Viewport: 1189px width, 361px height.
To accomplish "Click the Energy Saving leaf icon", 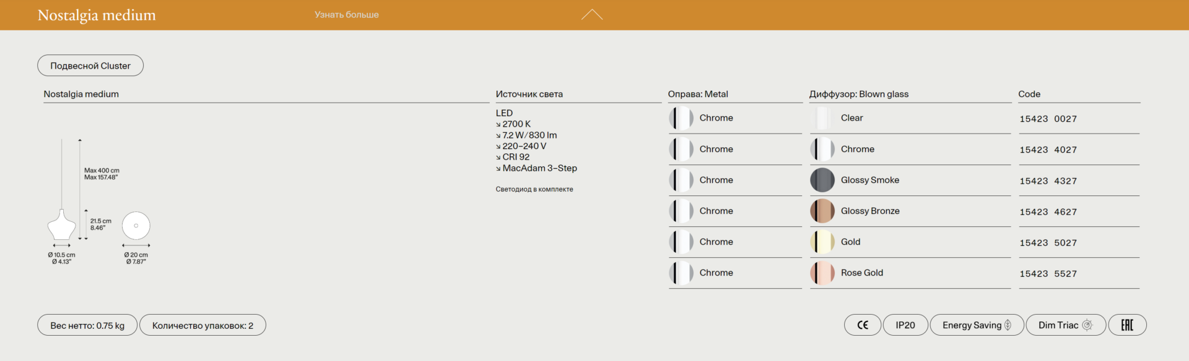I will pyautogui.click(x=1008, y=325).
